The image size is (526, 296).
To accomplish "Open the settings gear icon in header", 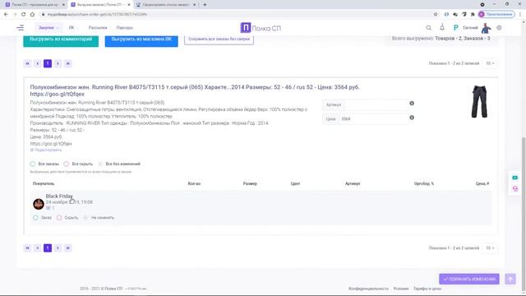I will pyautogui.click(x=499, y=28).
